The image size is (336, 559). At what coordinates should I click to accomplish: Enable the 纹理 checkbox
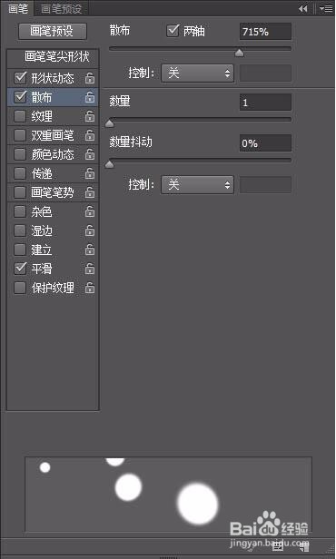pos(20,116)
